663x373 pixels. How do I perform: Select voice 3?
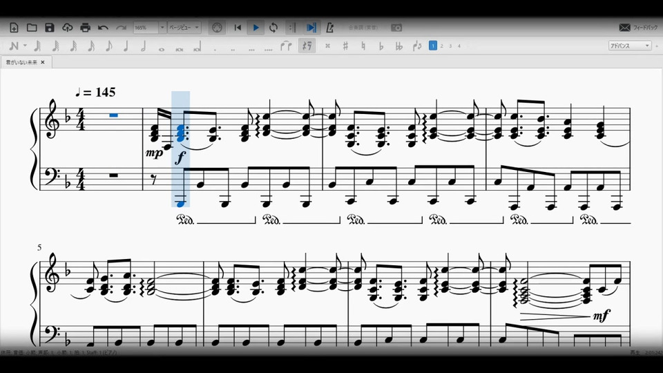(x=450, y=46)
